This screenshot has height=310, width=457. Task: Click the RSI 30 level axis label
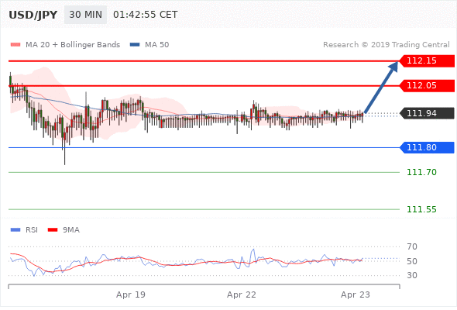click(x=412, y=275)
